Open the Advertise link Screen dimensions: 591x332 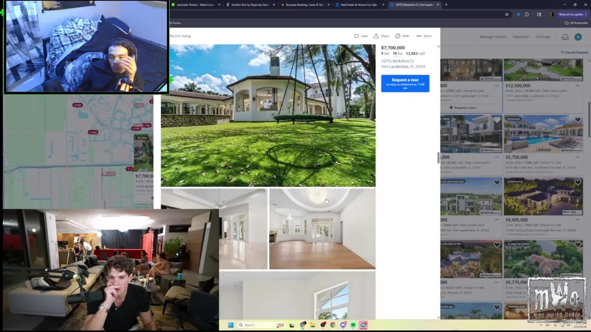pyautogui.click(x=521, y=37)
